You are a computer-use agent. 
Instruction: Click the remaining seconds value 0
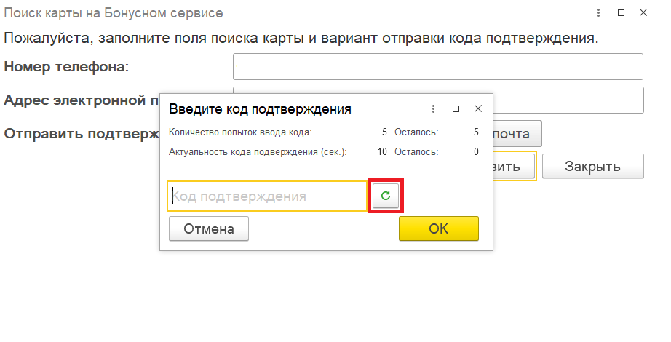point(476,152)
